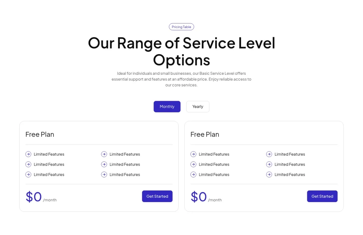363x235 pixels.
Task: Select the middle arrow icon in left plan's right column
Action: click(104, 164)
